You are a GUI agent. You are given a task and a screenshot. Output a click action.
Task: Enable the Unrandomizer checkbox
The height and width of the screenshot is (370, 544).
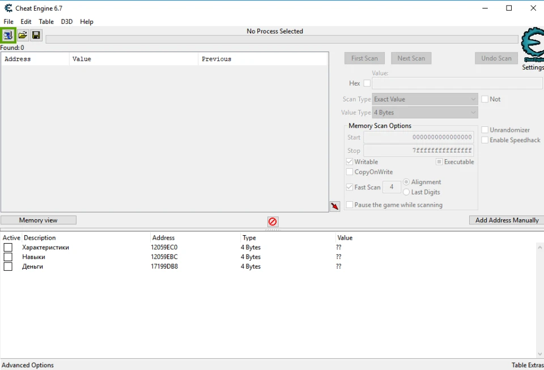coord(484,130)
